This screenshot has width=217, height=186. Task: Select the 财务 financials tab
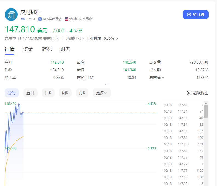pos(65,49)
